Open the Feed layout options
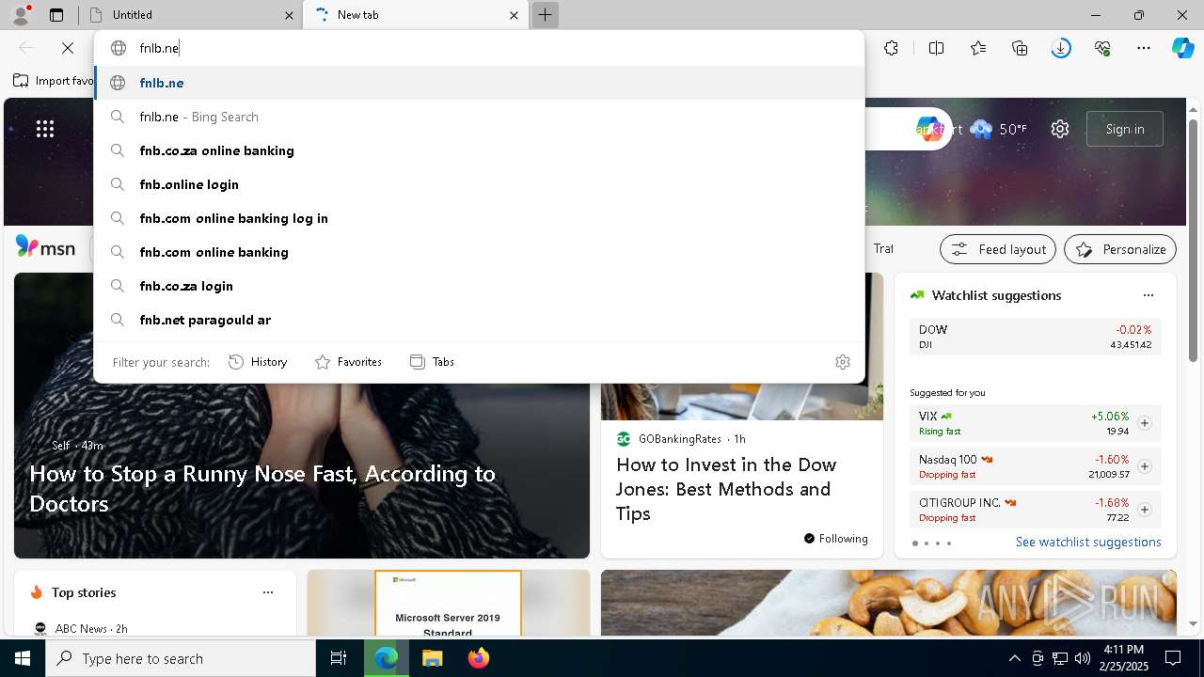Image resolution: width=1204 pixels, height=677 pixels. (x=998, y=249)
